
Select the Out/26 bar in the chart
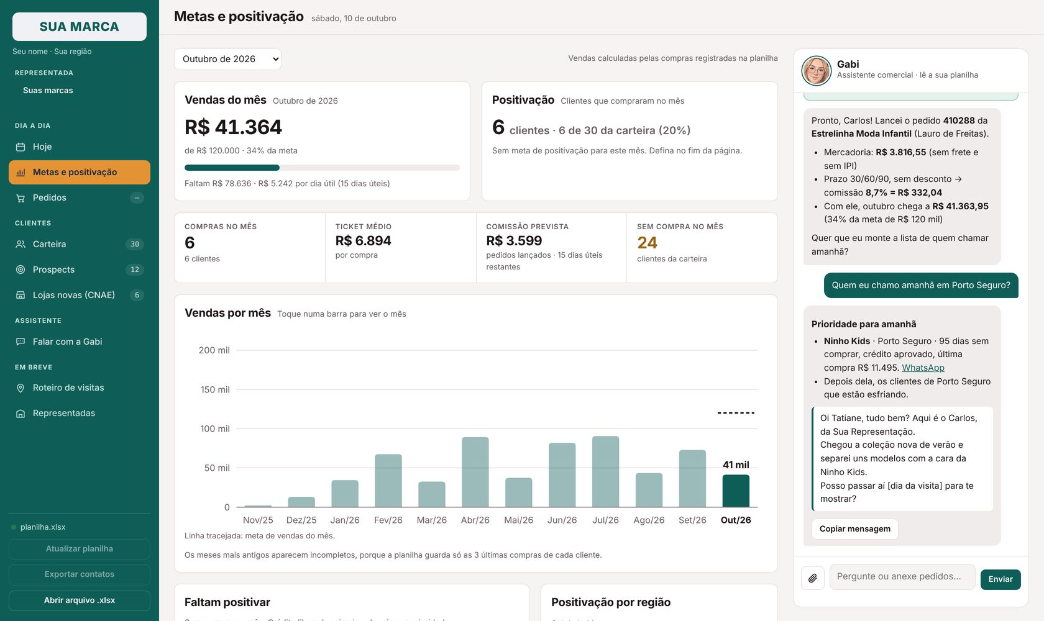click(736, 491)
